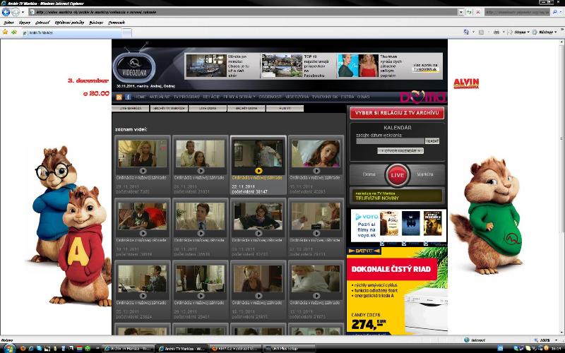Open RELÁCIE in the site navigation
The width and height of the screenshot is (565, 353).
(211, 97)
